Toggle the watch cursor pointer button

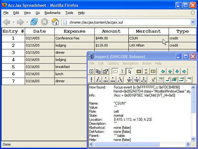click(x=130, y=71)
